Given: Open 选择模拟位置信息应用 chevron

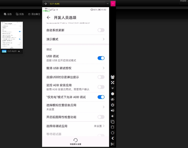Looking at the screenshot, I should pos(104,107).
